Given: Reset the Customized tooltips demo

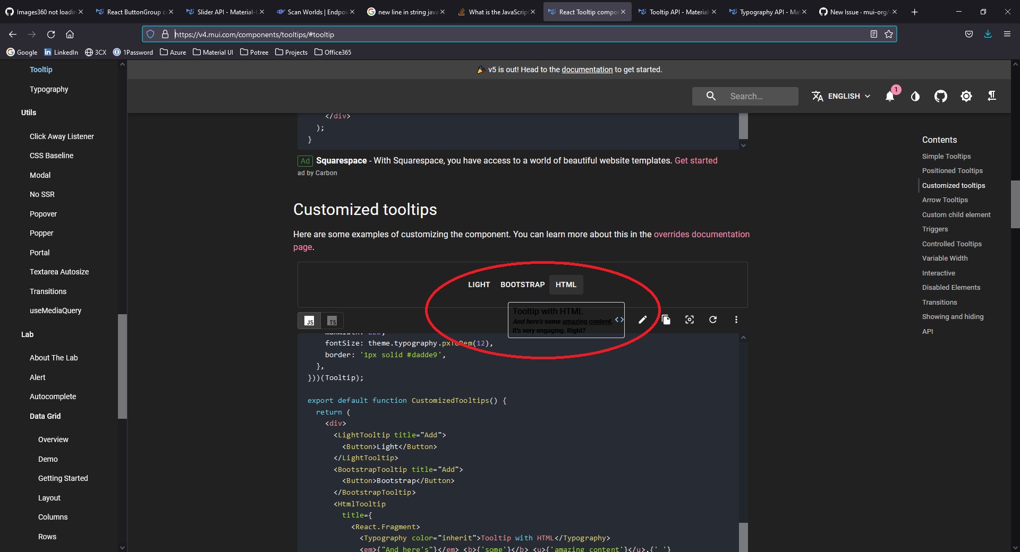Looking at the screenshot, I should point(712,320).
